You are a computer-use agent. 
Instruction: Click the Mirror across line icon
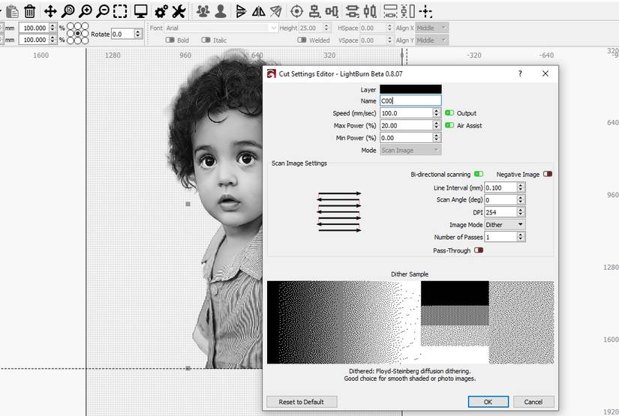(276, 11)
